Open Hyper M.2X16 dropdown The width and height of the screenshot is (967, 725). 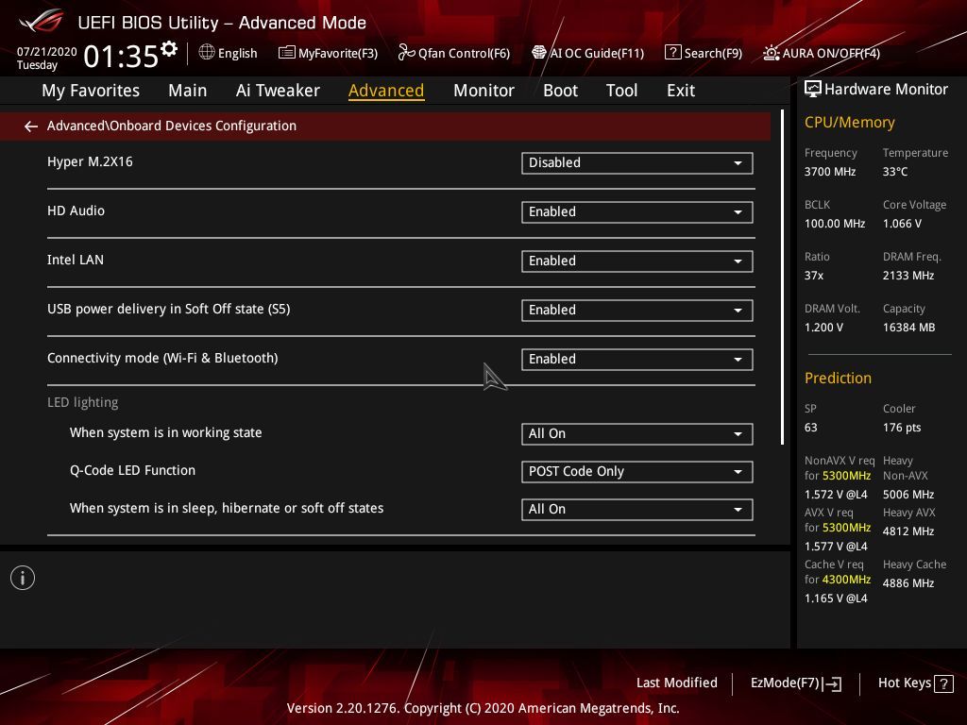coord(637,163)
